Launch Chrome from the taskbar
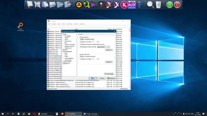Image resolution: width=207 pixels, height=116 pixels. [29, 114]
